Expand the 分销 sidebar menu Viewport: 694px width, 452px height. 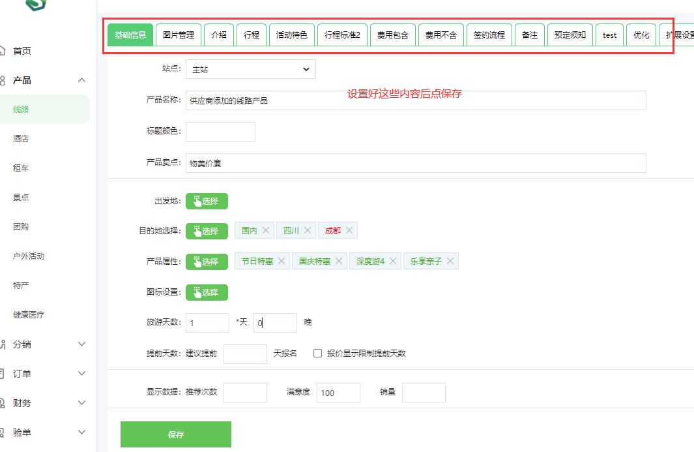pyautogui.click(x=81, y=344)
